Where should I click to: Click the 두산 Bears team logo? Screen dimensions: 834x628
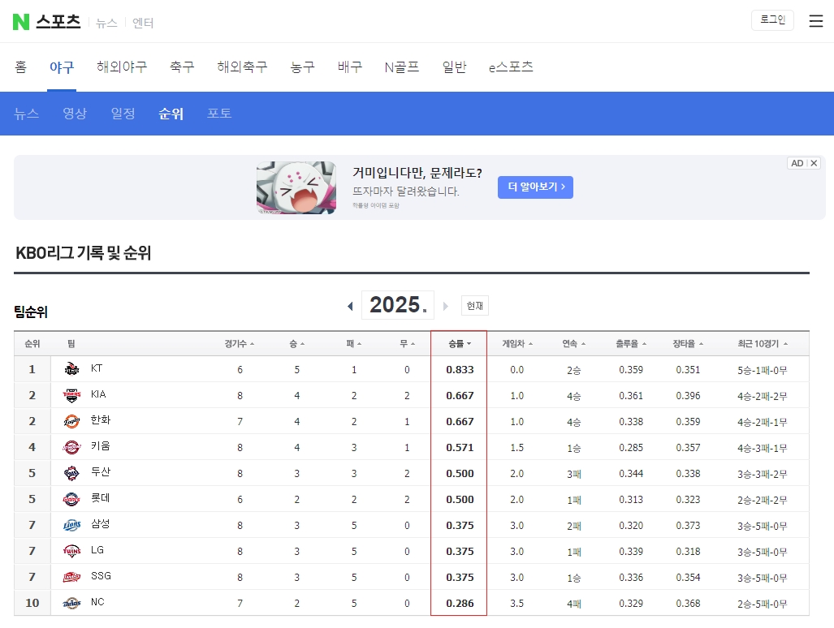coord(71,473)
